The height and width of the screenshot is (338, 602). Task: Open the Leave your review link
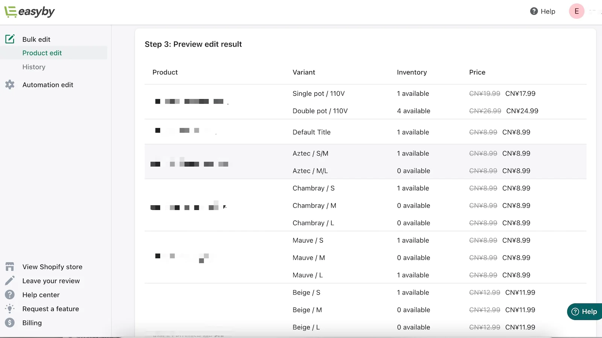pyautogui.click(x=51, y=281)
